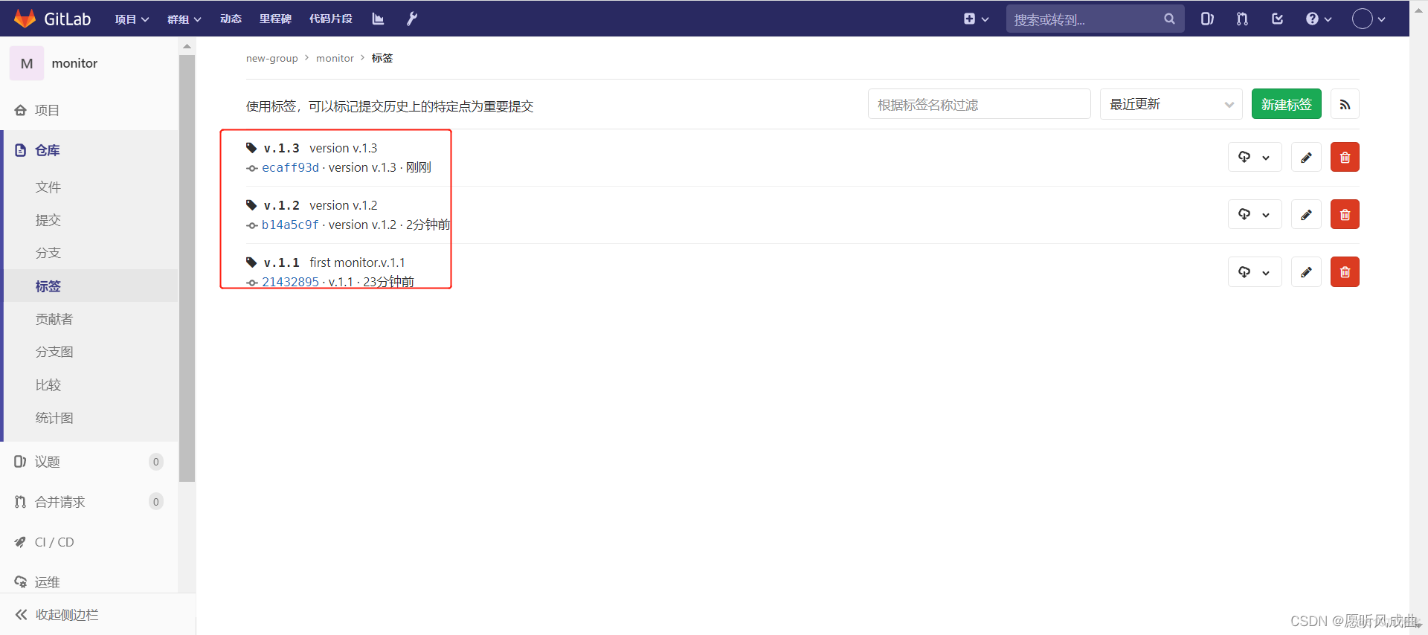Click the search magnifier icon

pos(1169,19)
